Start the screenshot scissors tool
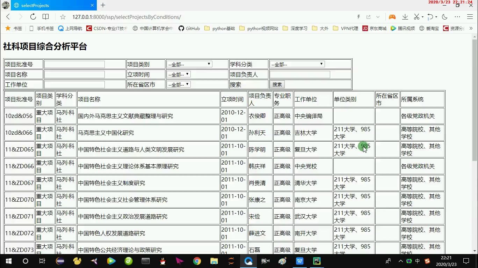The height and width of the screenshot is (268, 478). tap(417, 17)
